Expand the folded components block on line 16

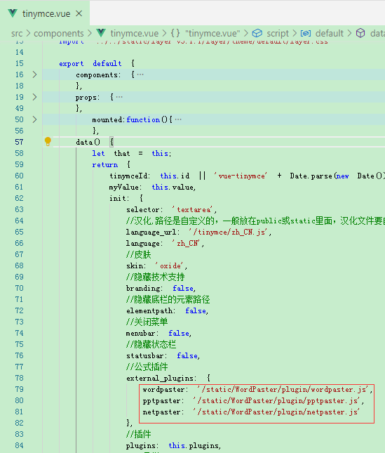(x=34, y=74)
